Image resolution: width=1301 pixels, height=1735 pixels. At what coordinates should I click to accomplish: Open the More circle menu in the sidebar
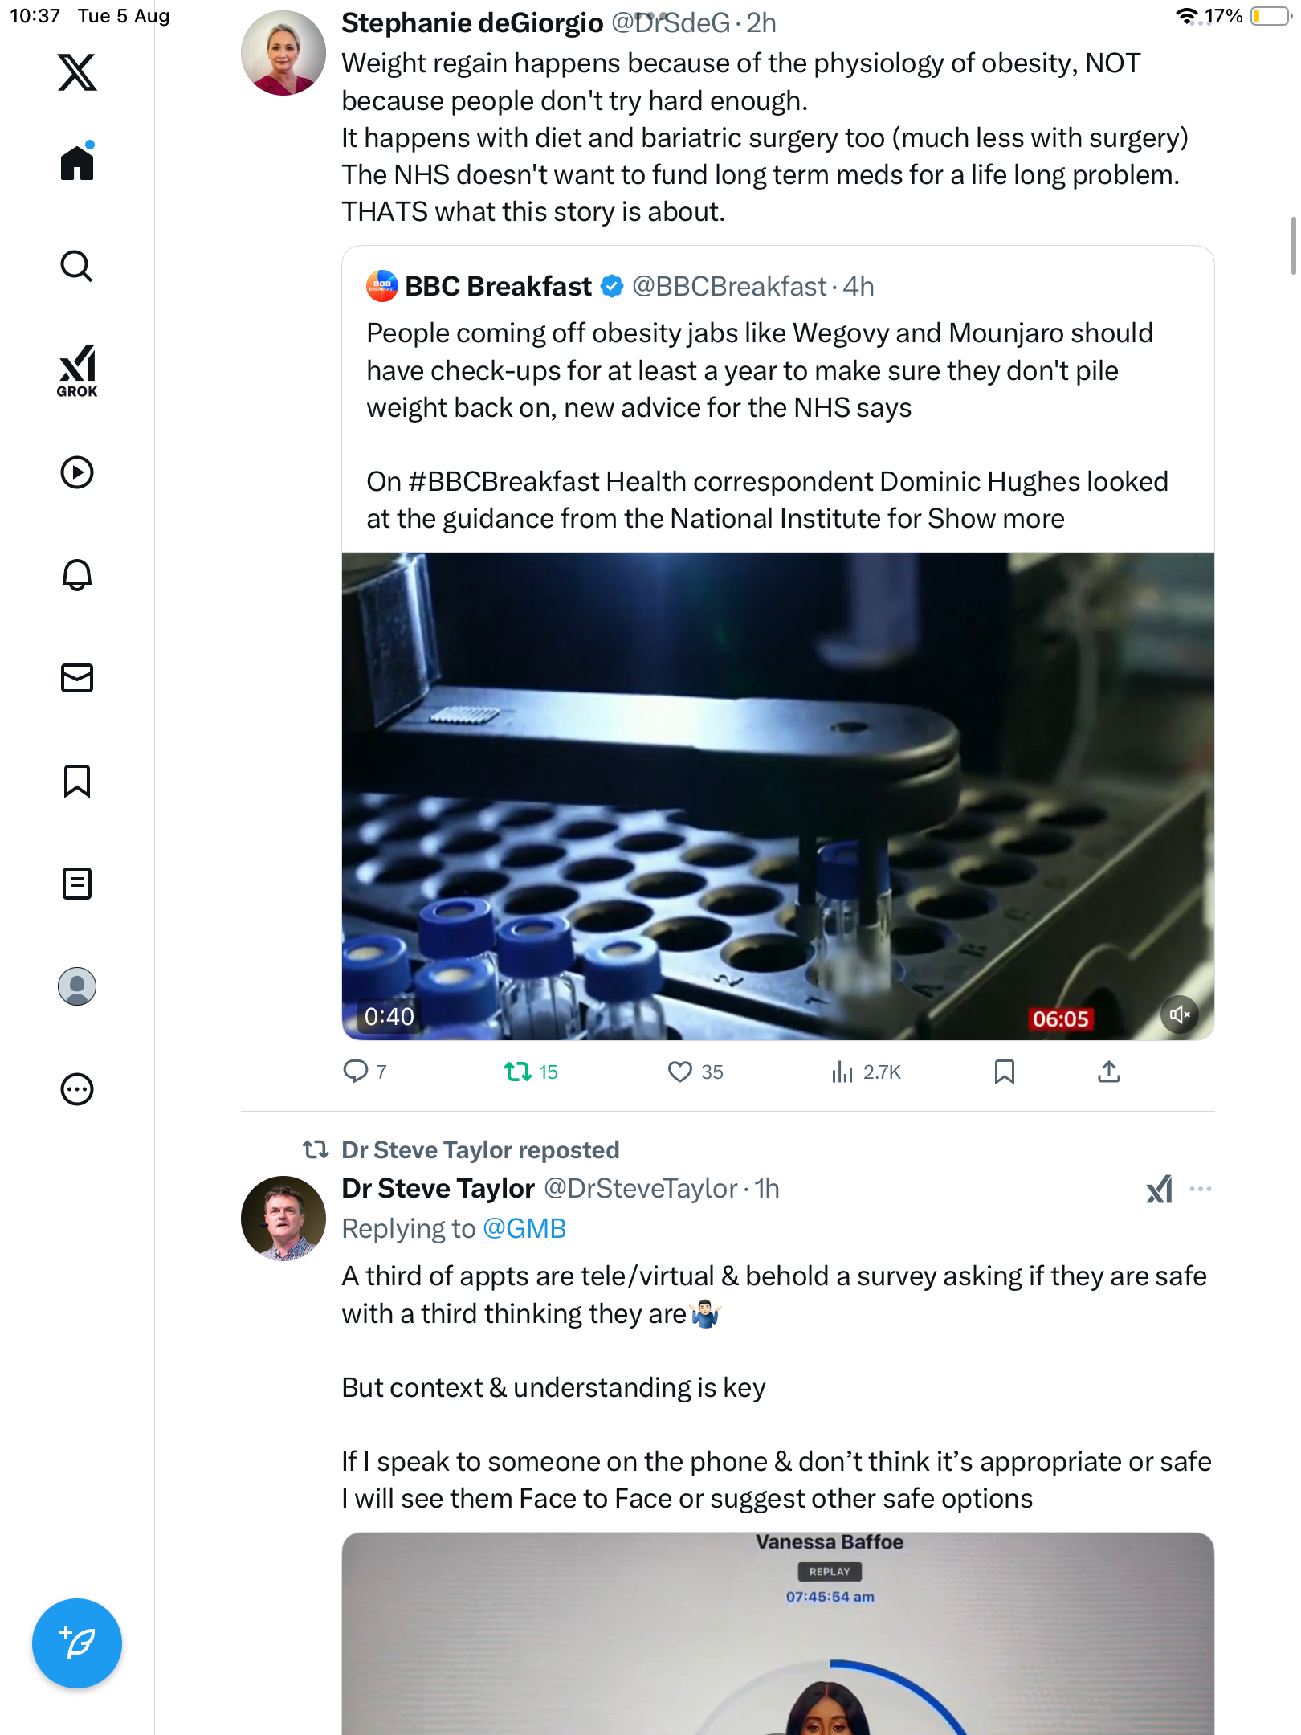[77, 1089]
